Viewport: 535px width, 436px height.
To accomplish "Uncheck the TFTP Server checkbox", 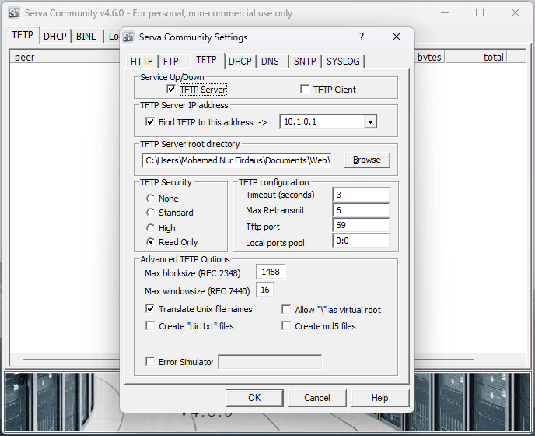I will pos(171,90).
